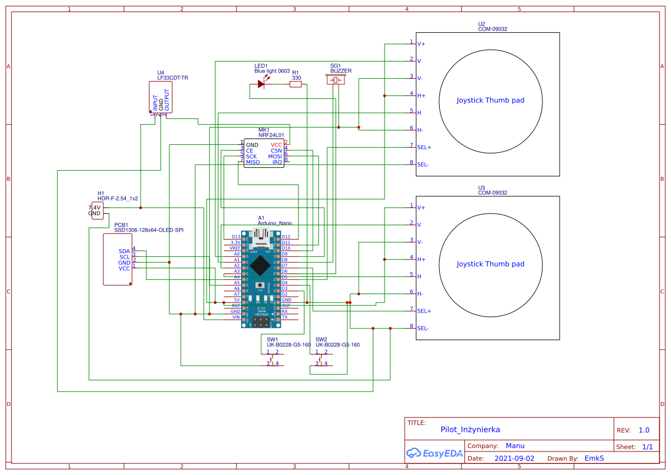This screenshot has height=475, width=671.
Task: Click the SEL+ pin label on joystick U2
Action: point(424,147)
